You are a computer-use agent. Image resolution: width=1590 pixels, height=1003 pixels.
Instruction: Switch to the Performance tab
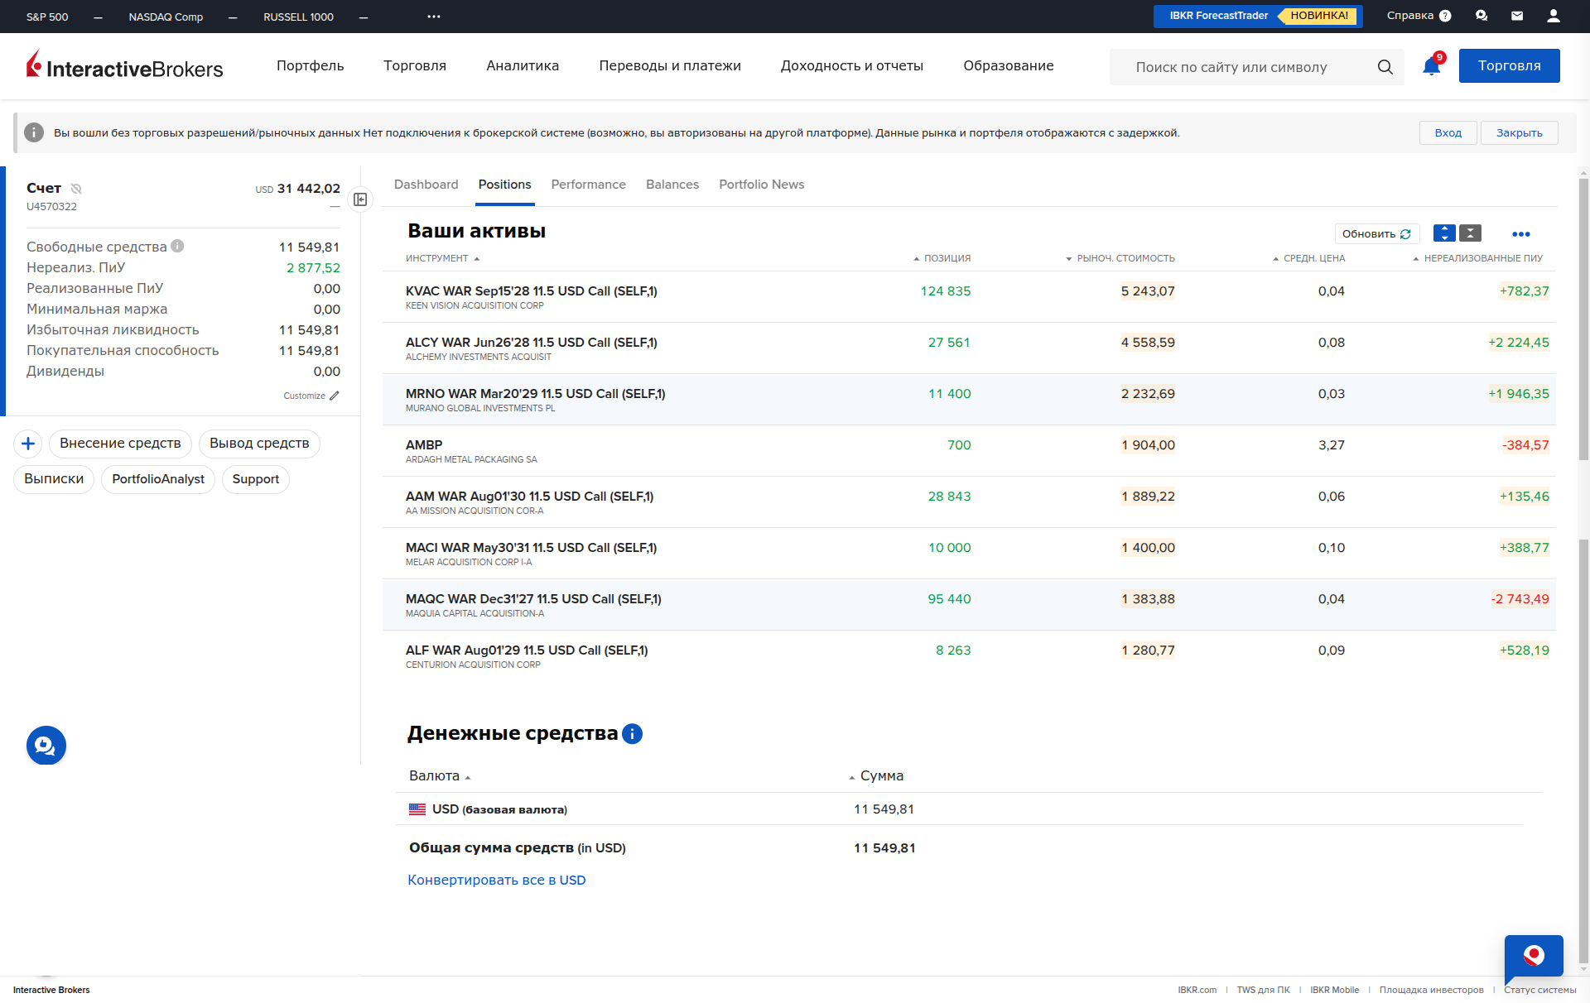[588, 185]
